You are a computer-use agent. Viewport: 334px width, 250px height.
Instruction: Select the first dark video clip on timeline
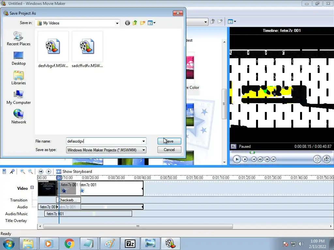[47, 188]
